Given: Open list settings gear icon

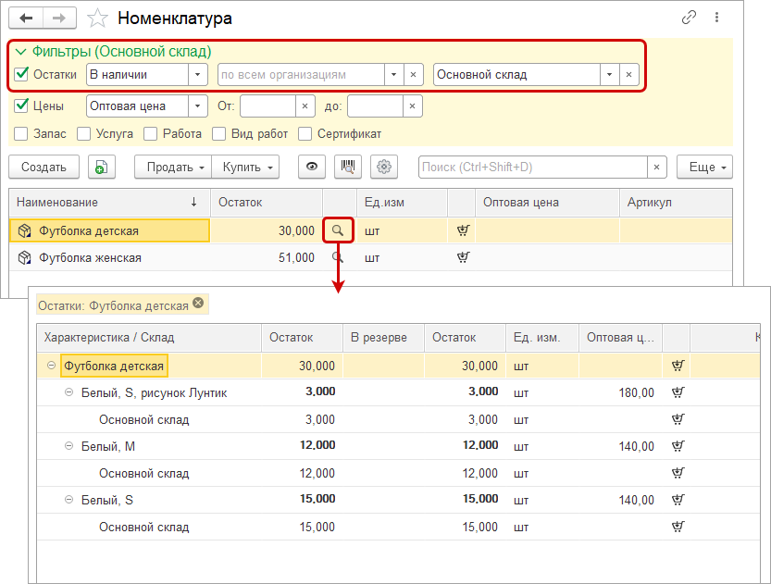Looking at the screenshot, I should pos(383,168).
